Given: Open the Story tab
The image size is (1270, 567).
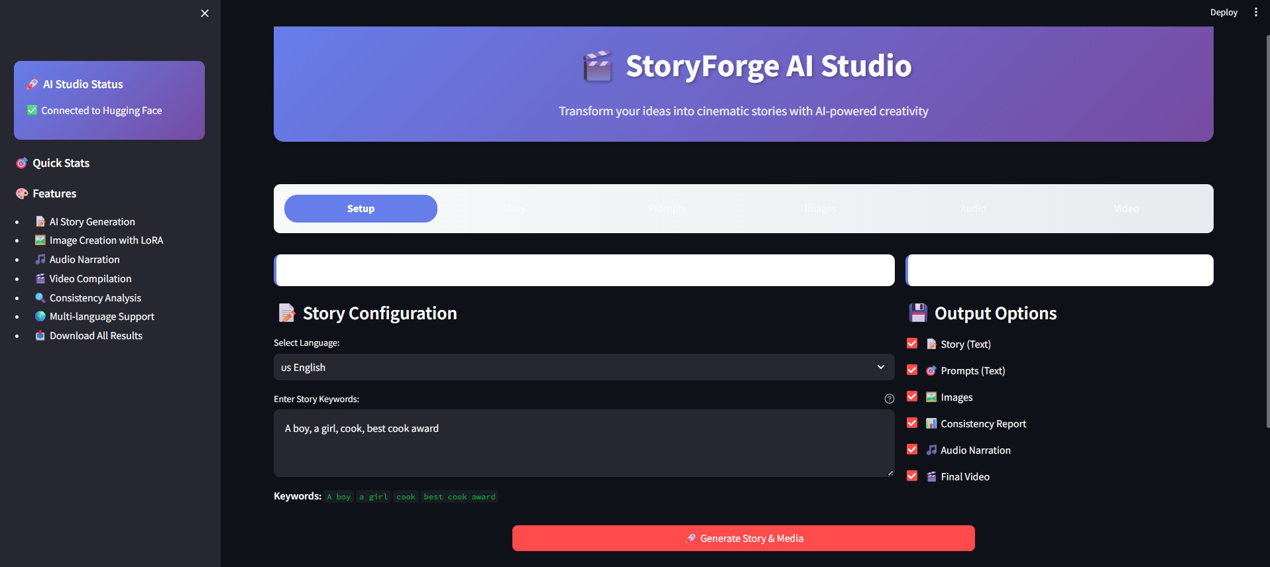Looking at the screenshot, I should 514,209.
